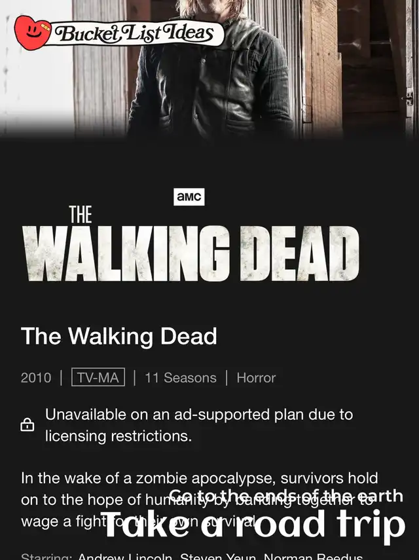The image size is (419, 560).
Task: Click the small THE word above WALKING
Action: coord(81,214)
